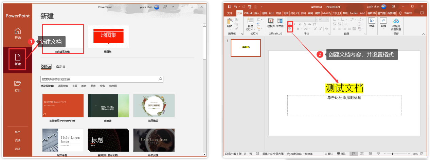Click 保存到百度网盘 cloud save icon

click(x=396, y=21)
